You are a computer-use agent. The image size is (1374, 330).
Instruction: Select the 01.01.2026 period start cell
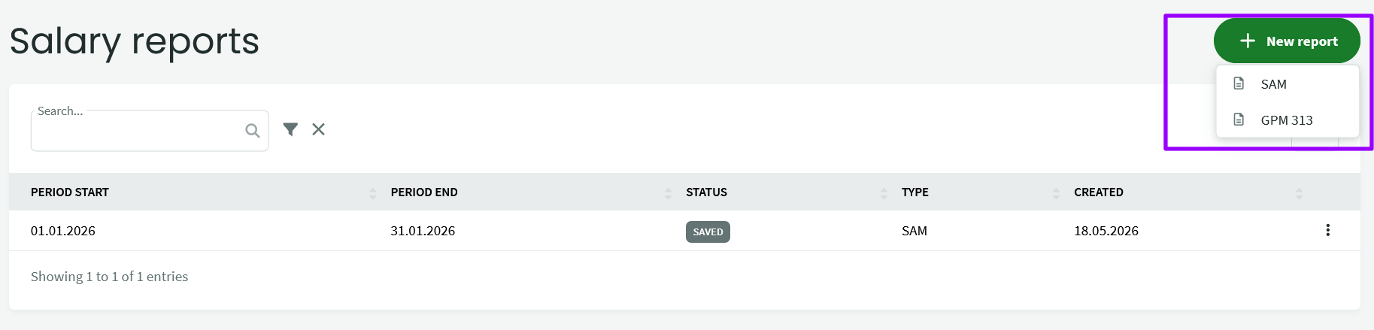tap(63, 231)
